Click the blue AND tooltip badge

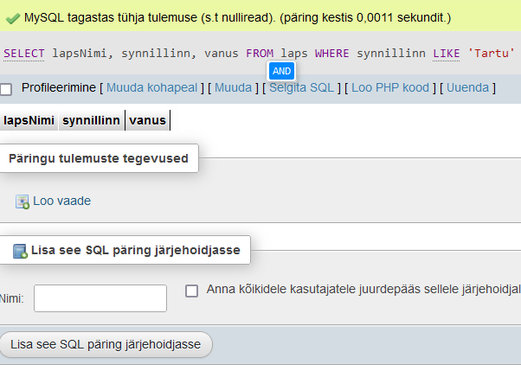(x=281, y=71)
